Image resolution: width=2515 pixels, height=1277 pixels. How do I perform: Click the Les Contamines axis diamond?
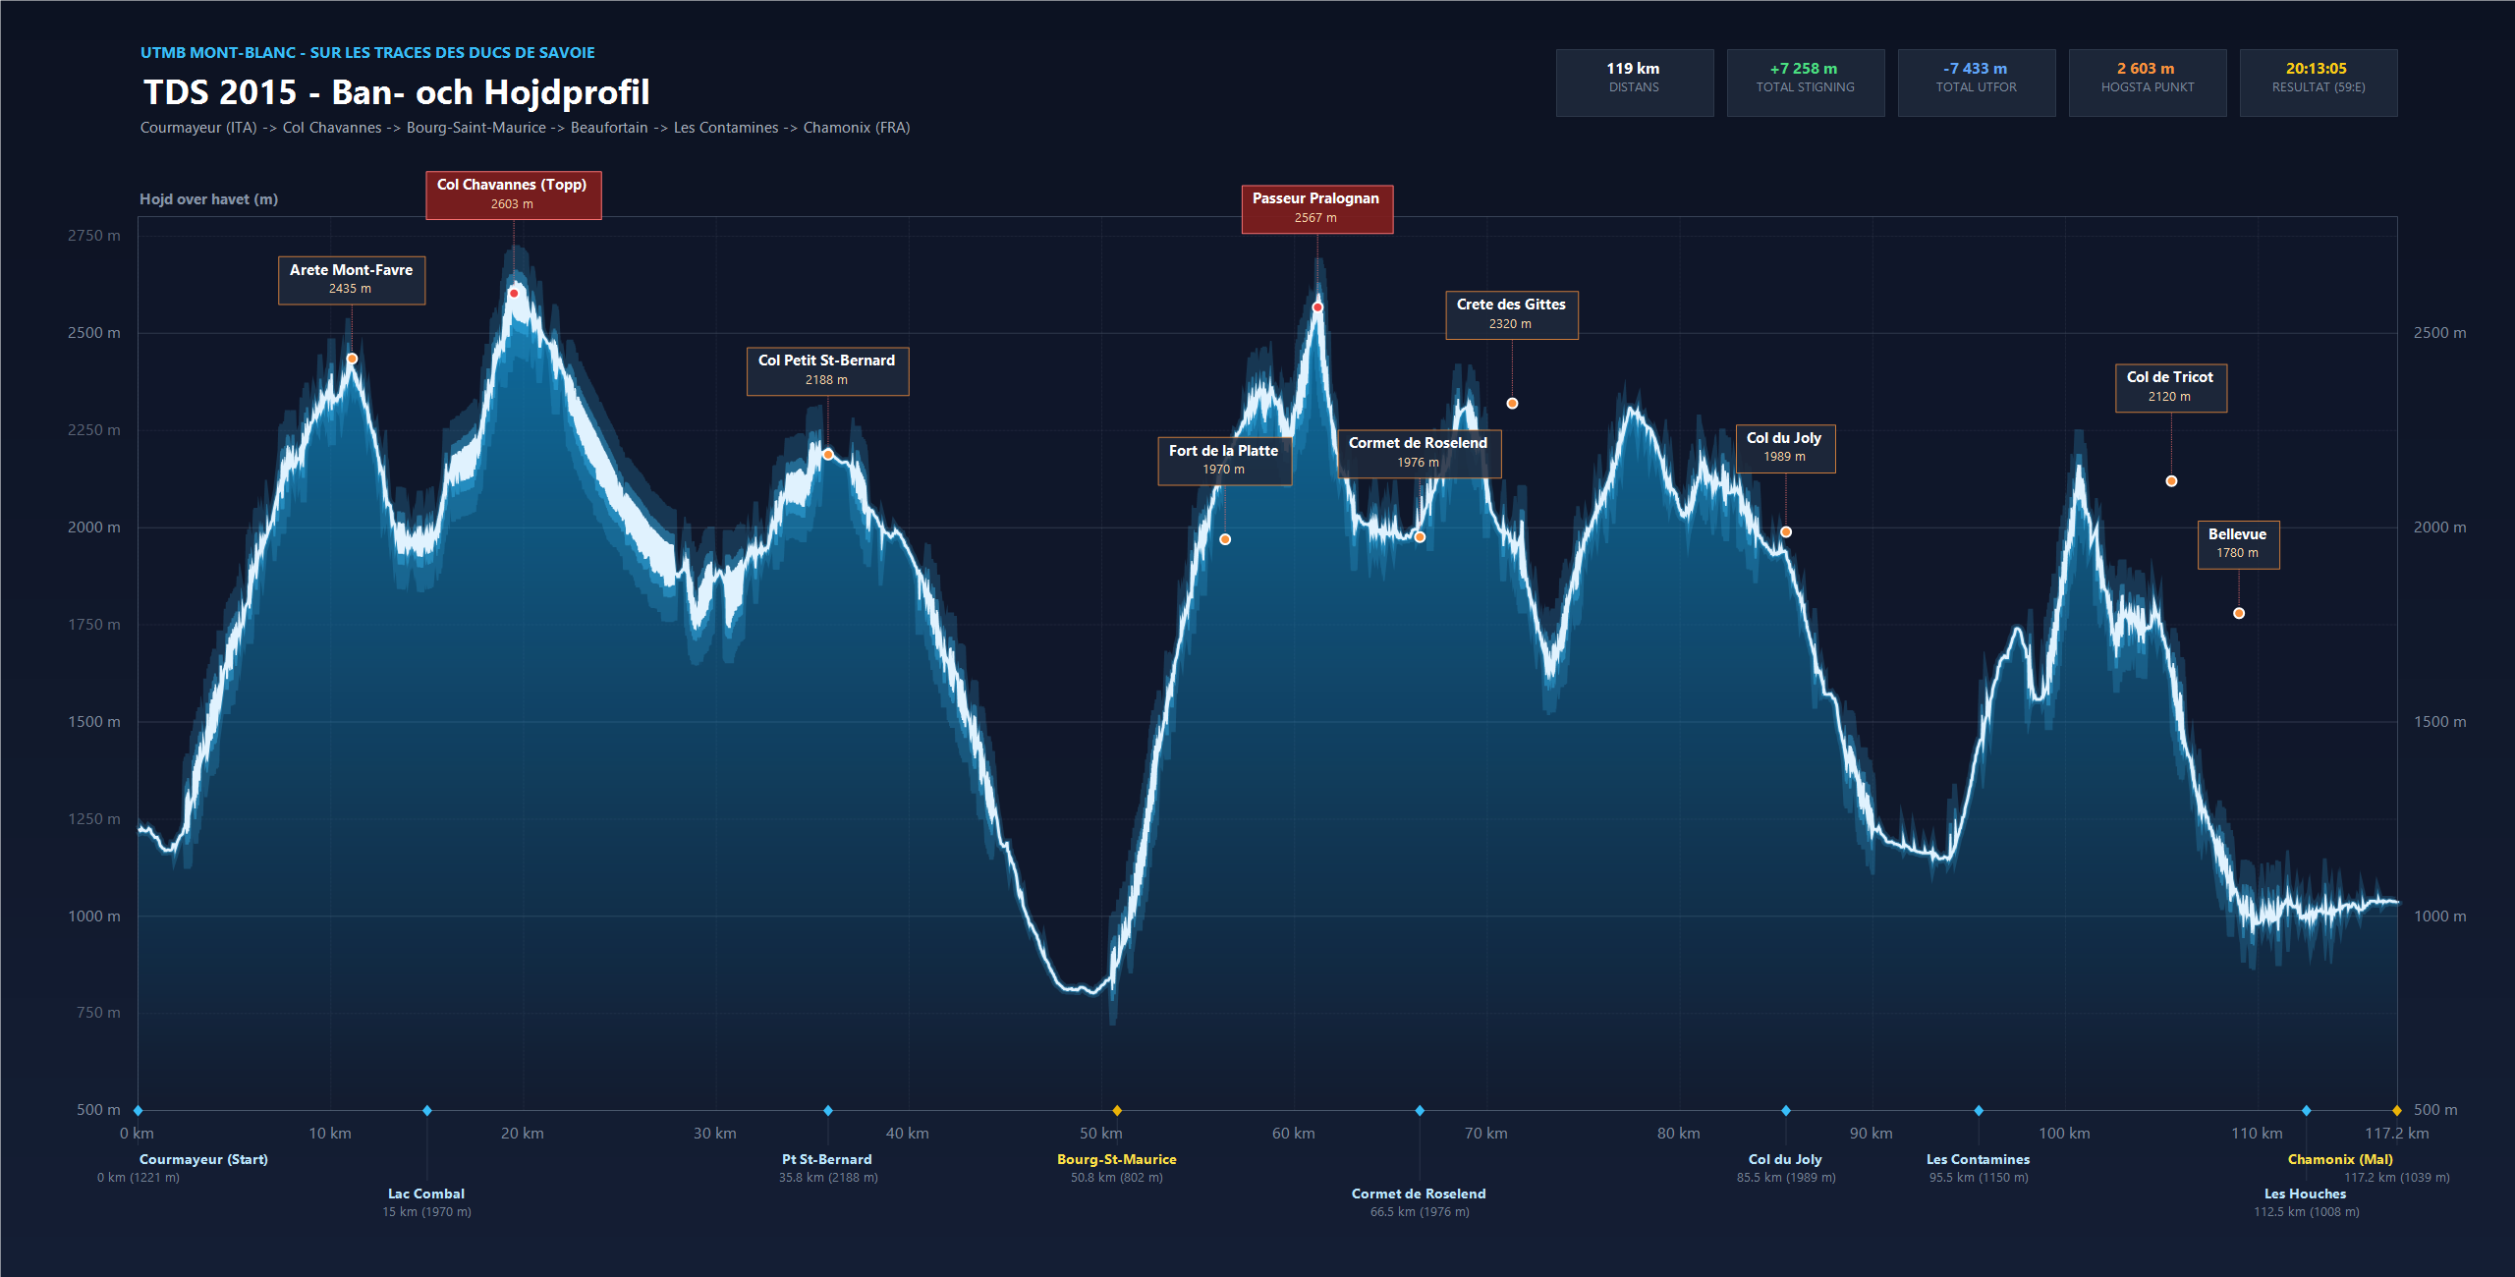[x=1979, y=1110]
